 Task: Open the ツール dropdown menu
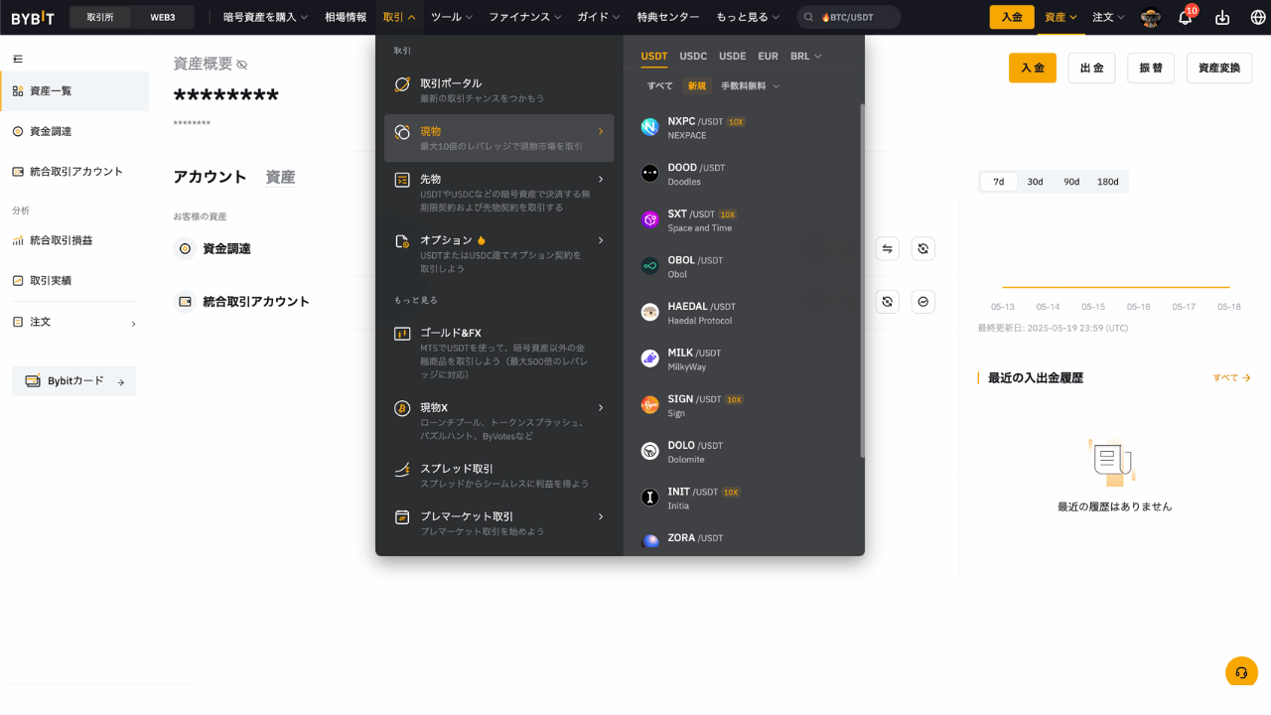click(452, 17)
